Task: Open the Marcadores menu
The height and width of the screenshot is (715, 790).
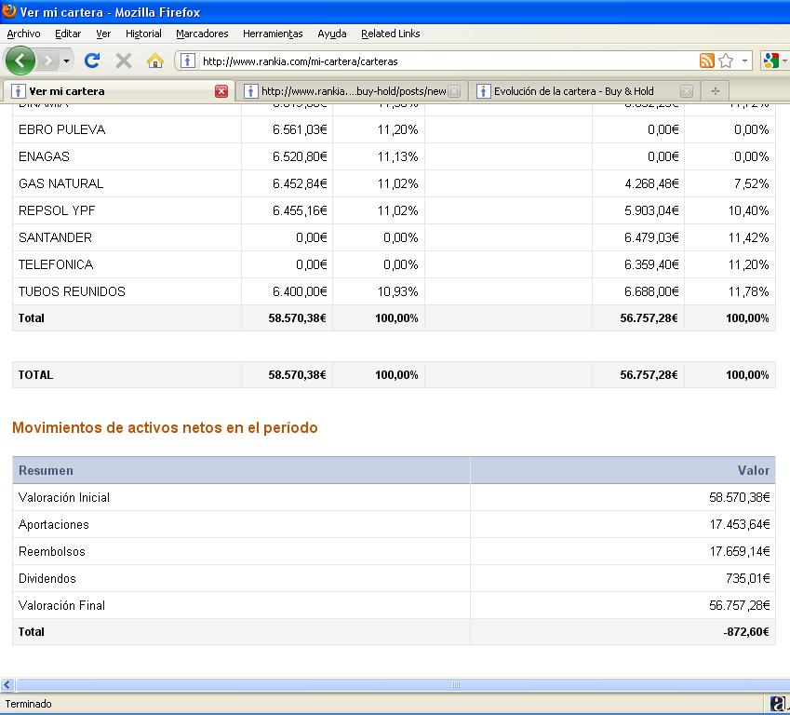Action: [x=202, y=34]
